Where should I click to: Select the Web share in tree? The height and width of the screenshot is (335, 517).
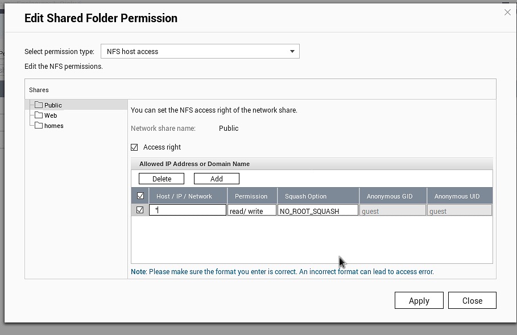pyautogui.click(x=51, y=115)
